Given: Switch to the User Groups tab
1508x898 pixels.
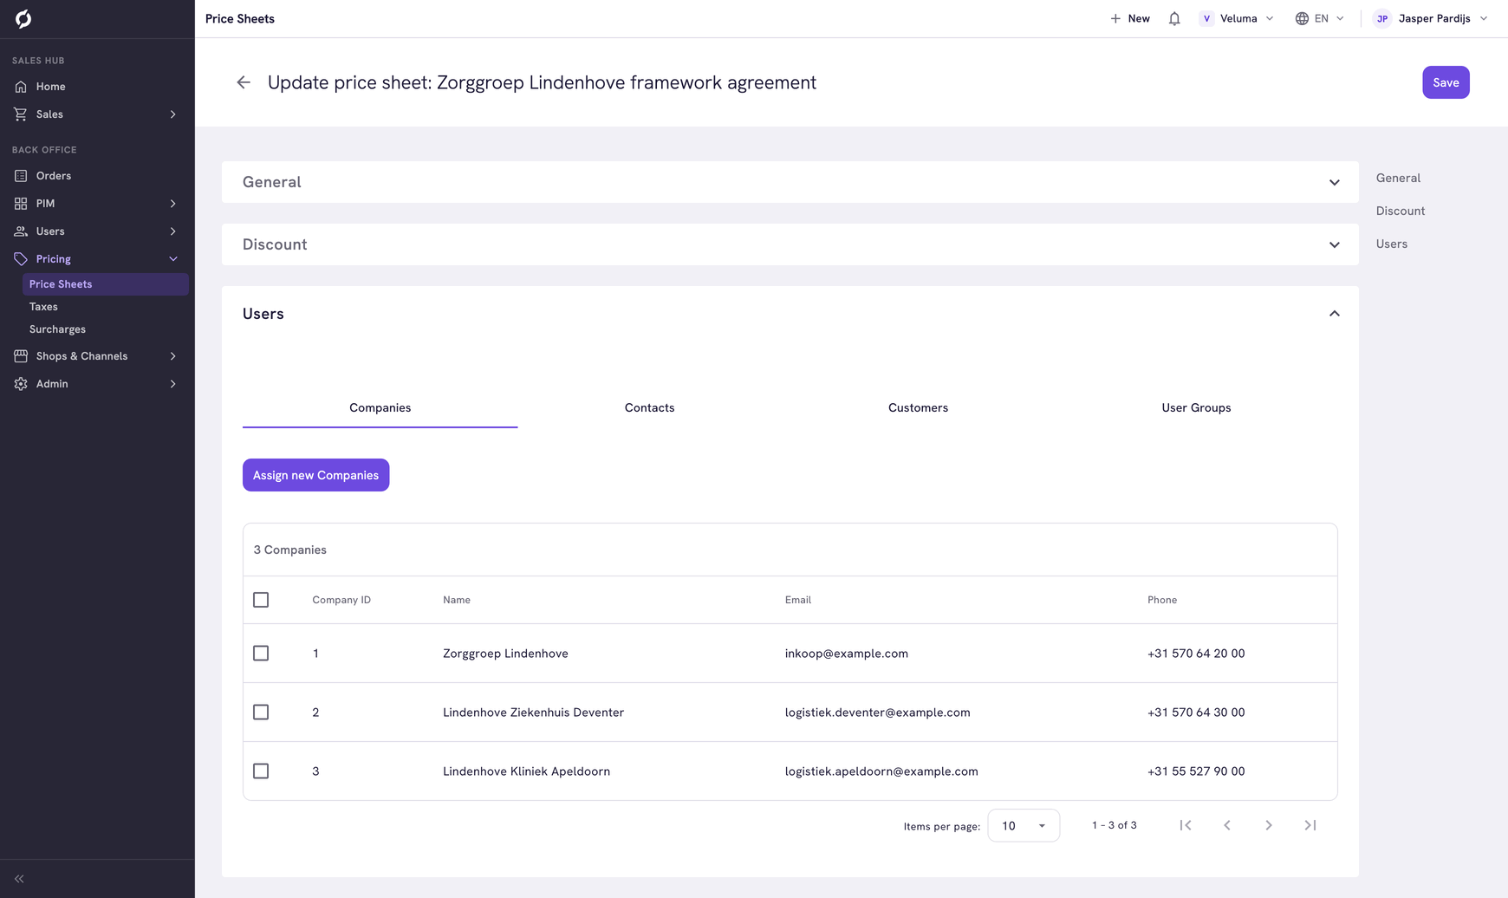Looking at the screenshot, I should pyautogui.click(x=1196, y=407).
